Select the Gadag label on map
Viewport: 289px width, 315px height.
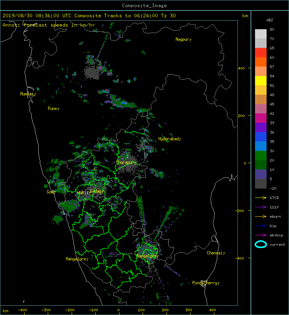tap(96, 191)
